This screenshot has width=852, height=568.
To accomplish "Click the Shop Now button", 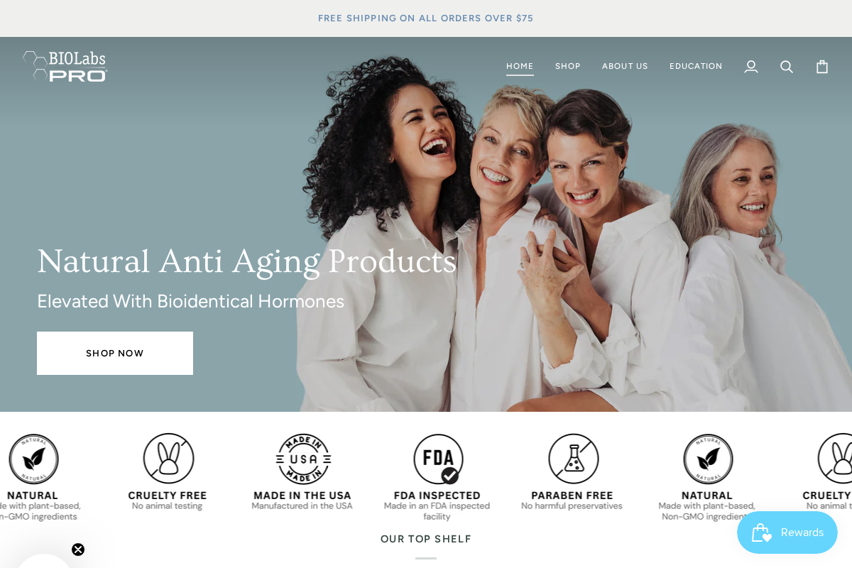I will click(x=115, y=353).
